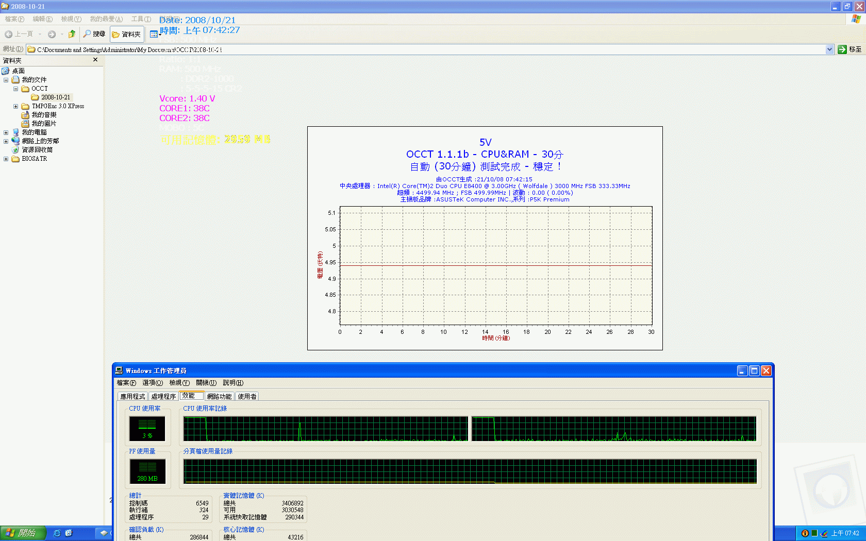Minimize the Windows Task Manager window
This screenshot has width=866, height=541.
click(742, 370)
